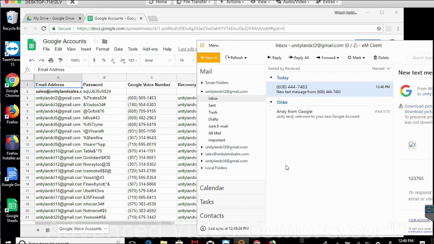Open the Add-ons menu in Sheets

150,49
